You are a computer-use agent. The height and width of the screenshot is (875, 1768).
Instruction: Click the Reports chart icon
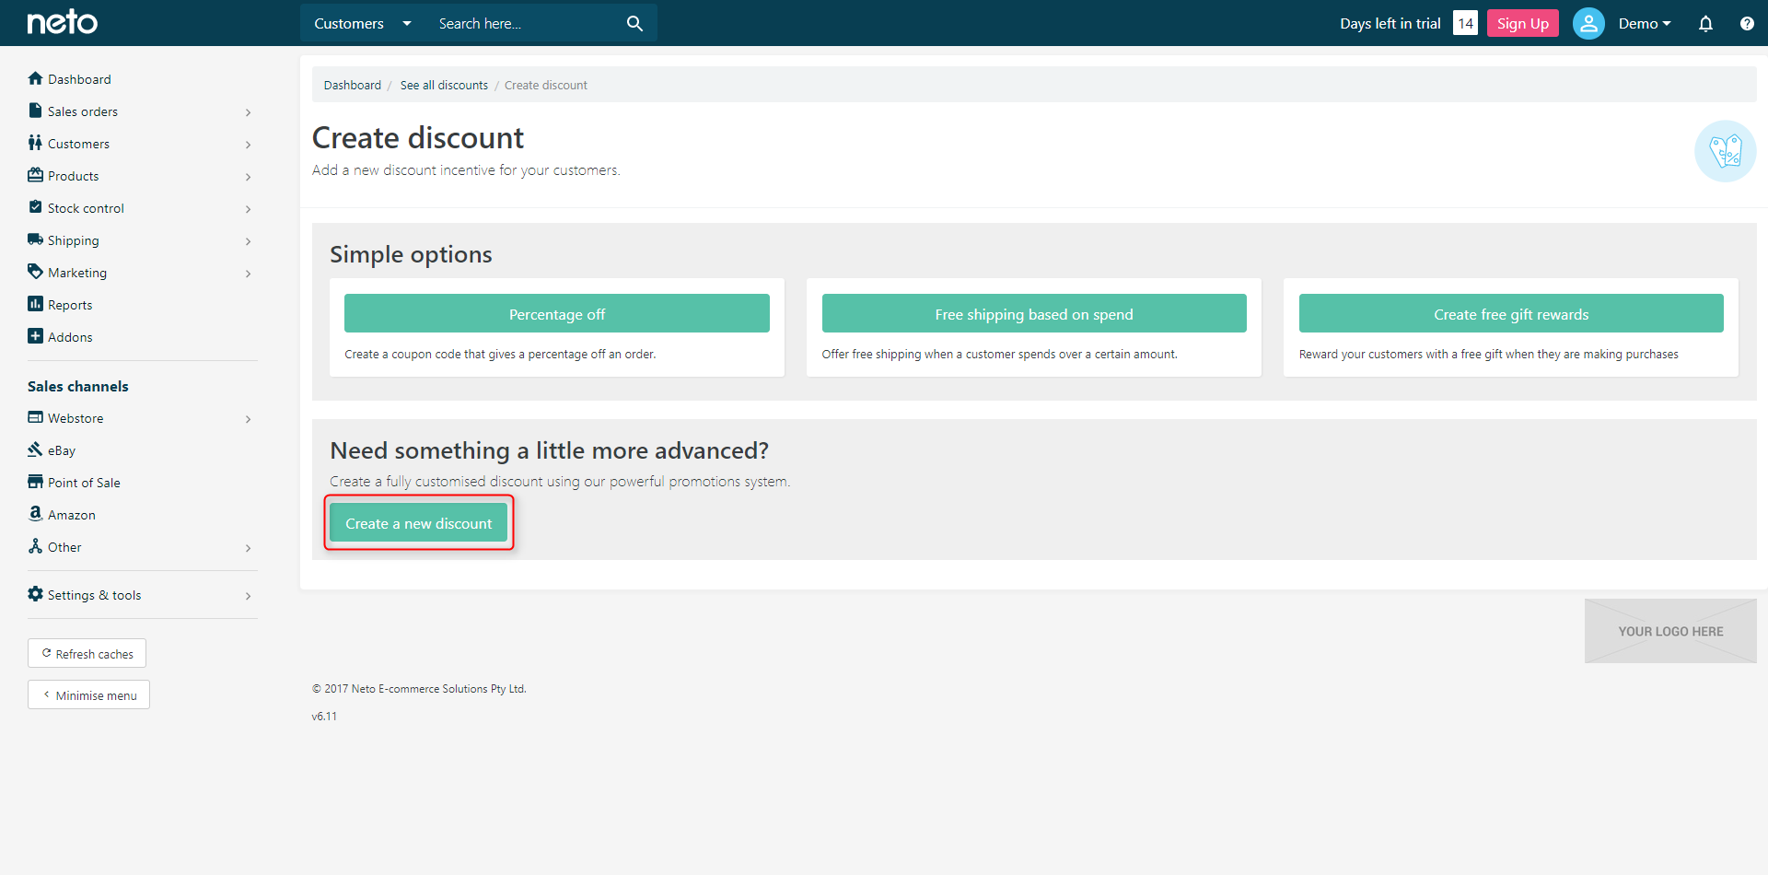pyautogui.click(x=35, y=304)
